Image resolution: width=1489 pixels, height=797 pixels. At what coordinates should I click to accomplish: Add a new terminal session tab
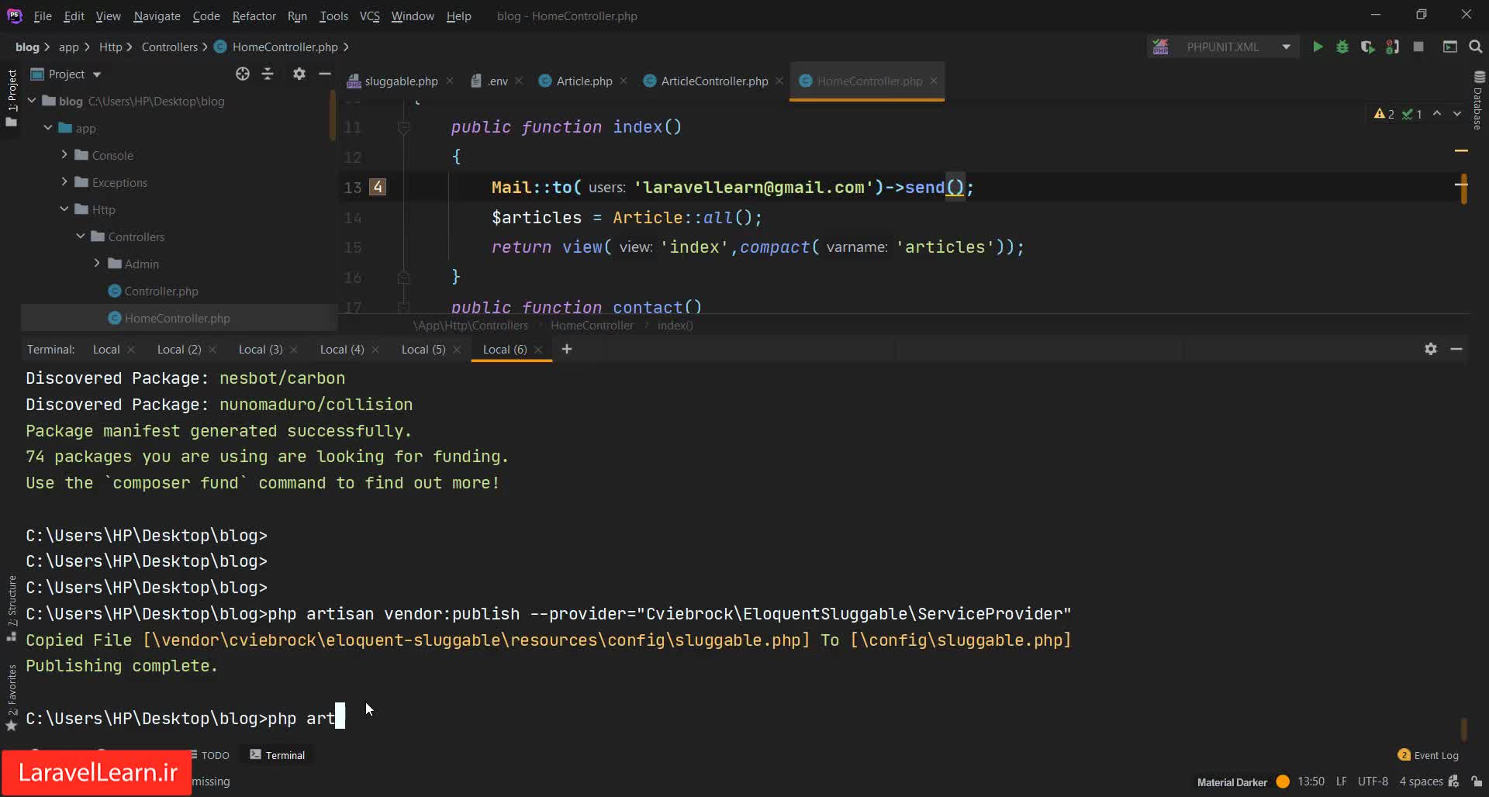(x=567, y=349)
